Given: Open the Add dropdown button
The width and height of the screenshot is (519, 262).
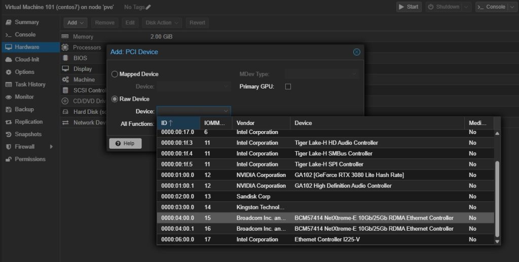Looking at the screenshot, I should 76,22.
